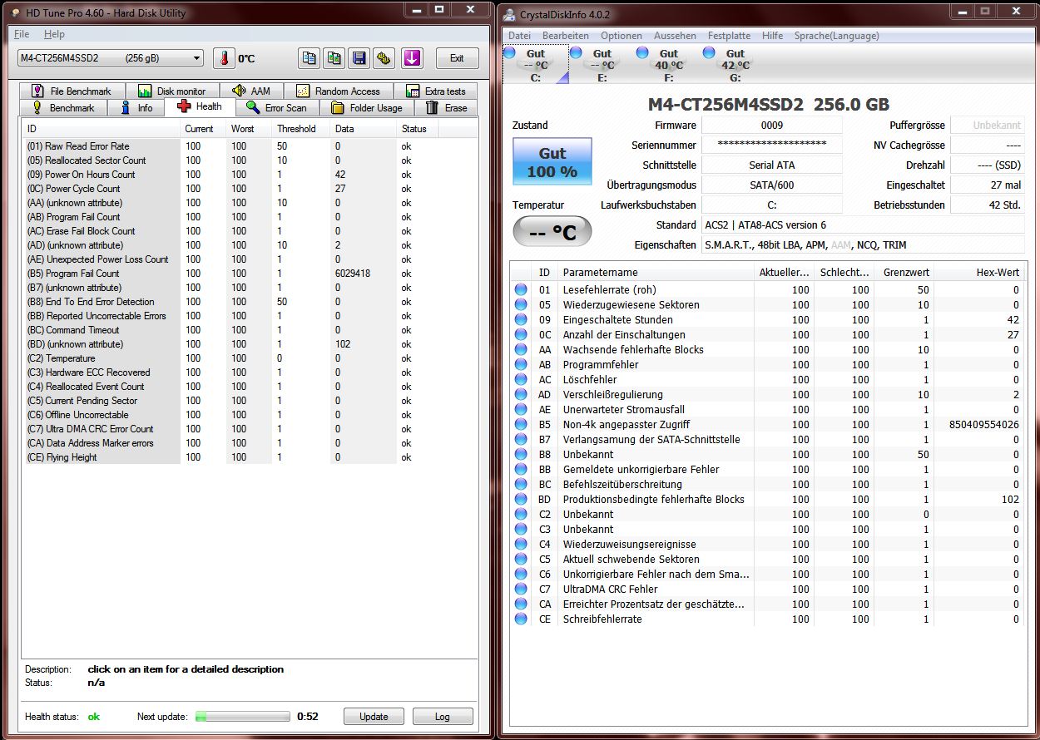The image size is (1040, 740).
Task: Click blue status orb for 01 Lesefehlerrate
Action: pyautogui.click(x=521, y=289)
